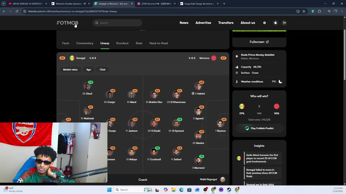Open the Transfers page
346x194 pixels.
point(226,23)
